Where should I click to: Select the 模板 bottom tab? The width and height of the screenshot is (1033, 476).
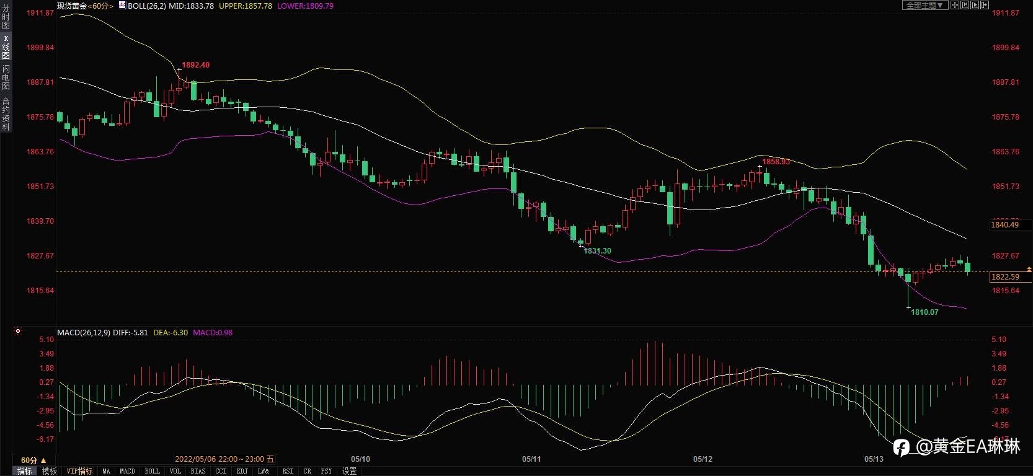tap(49, 471)
